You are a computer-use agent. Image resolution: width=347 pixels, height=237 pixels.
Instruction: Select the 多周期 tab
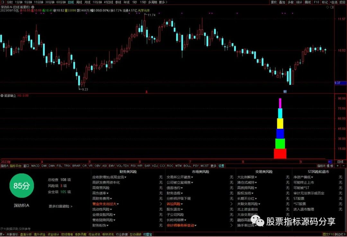153,2
